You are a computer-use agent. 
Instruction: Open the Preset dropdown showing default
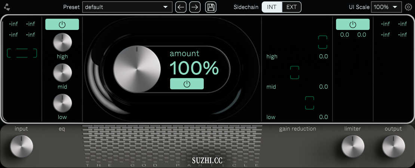127,7
